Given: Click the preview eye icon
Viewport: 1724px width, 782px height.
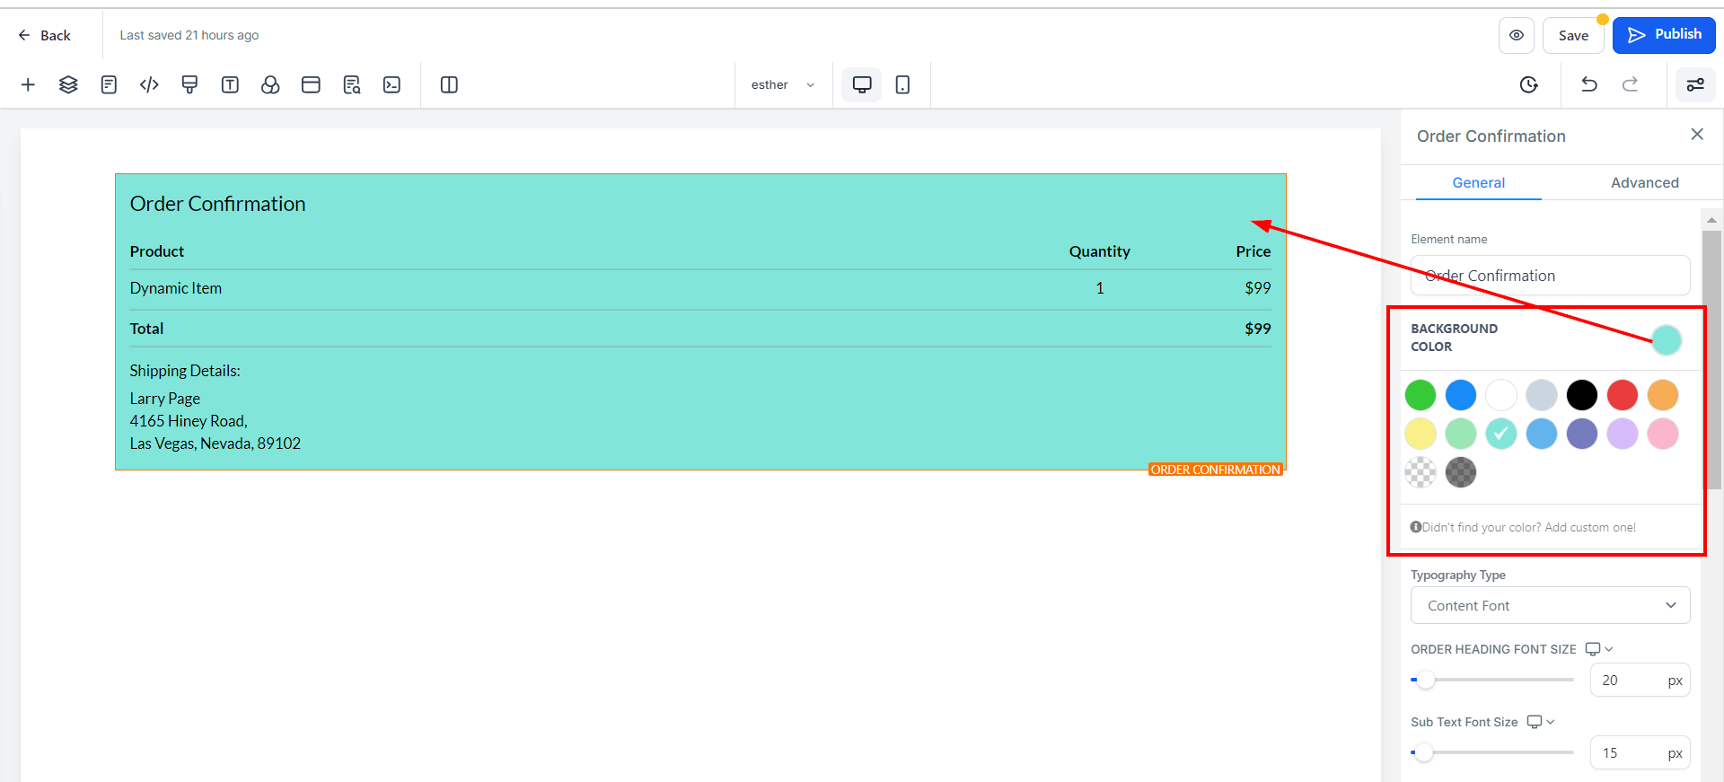Looking at the screenshot, I should coord(1516,35).
